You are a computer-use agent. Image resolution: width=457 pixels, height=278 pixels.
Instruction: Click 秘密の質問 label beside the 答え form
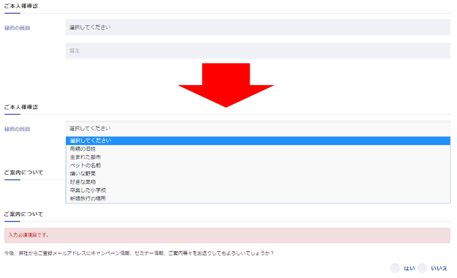[x=17, y=28]
